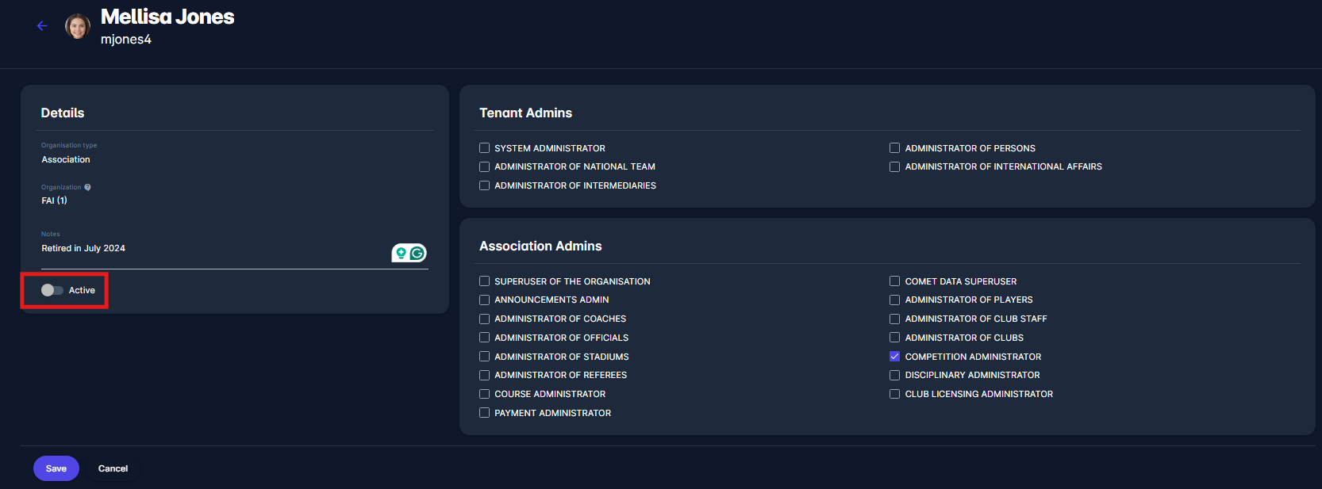
Task: Click the green lightbulb suggestion icon
Action: (x=401, y=253)
